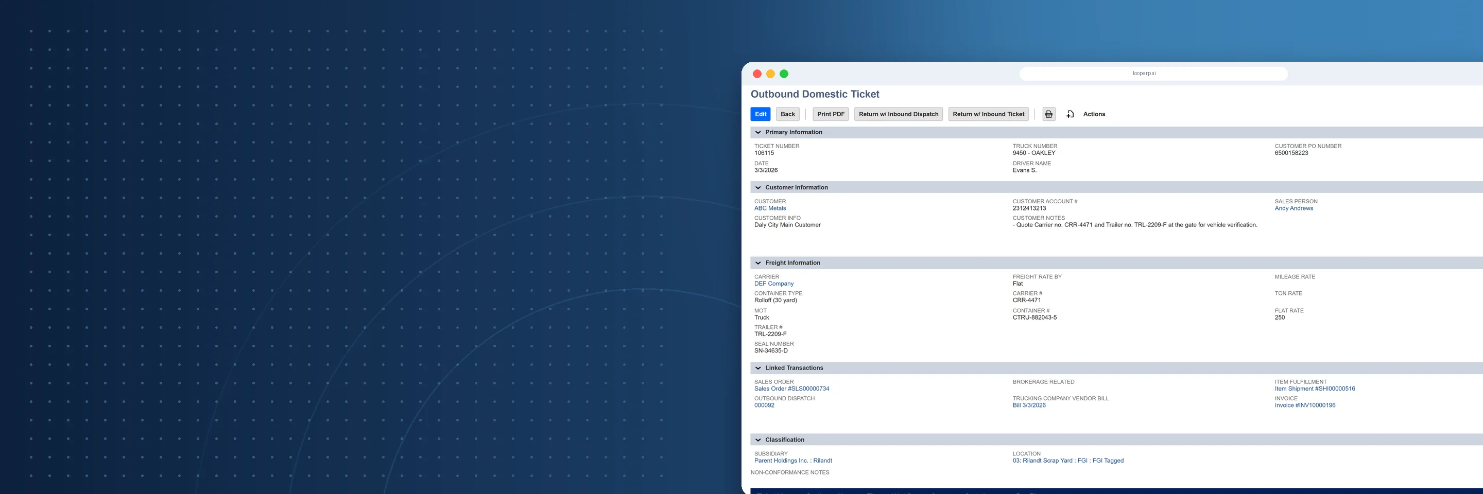This screenshot has width=1483, height=494.
Task: Click the Outbound Domestic Ticket heading
Action: tap(815, 94)
